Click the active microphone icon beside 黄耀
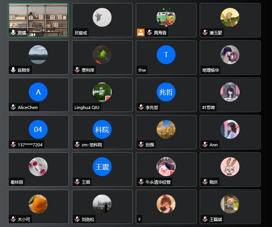 [13, 32]
